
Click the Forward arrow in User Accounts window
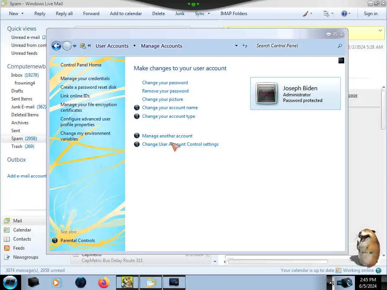click(x=67, y=46)
